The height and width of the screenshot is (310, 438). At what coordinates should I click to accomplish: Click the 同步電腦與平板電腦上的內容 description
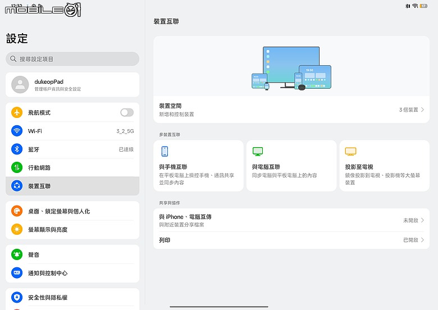tap(285, 175)
